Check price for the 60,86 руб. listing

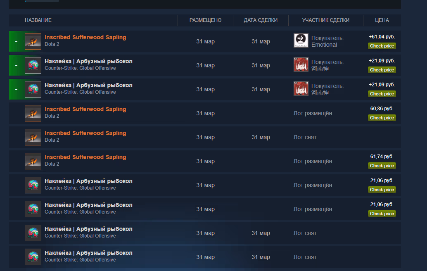382,118
